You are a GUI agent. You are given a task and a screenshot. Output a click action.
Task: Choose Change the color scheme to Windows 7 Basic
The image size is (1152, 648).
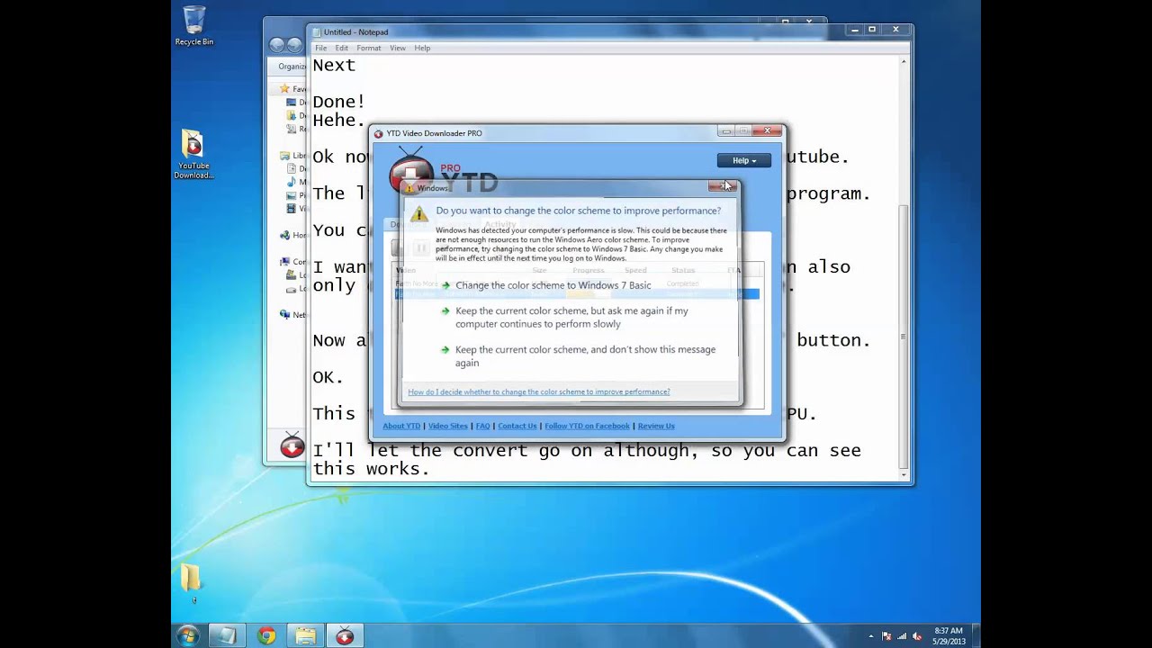(x=553, y=285)
